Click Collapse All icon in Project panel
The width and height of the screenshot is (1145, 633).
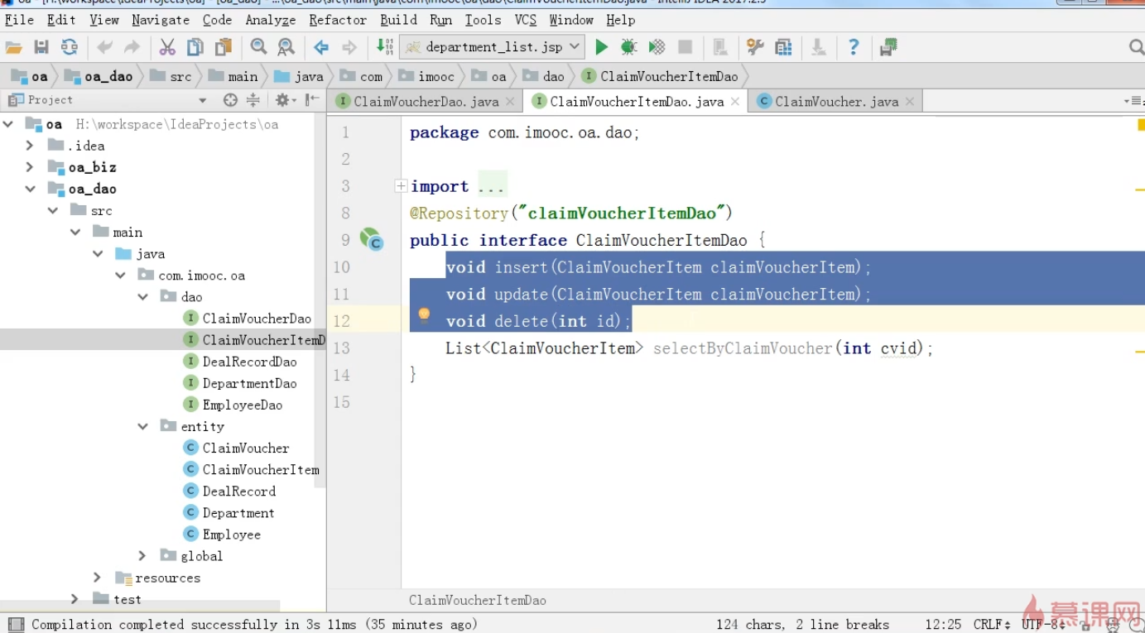coord(253,100)
